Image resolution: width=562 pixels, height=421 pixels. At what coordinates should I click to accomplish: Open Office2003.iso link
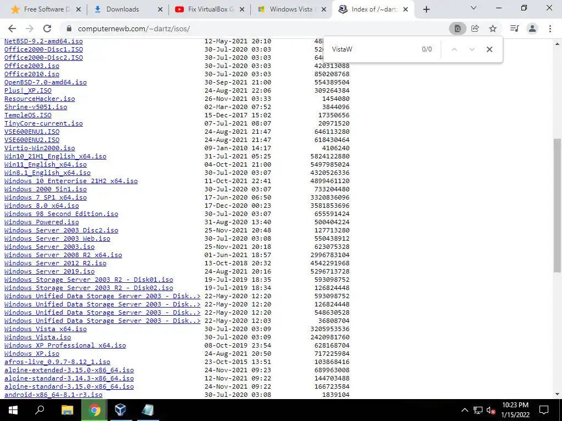click(x=32, y=66)
